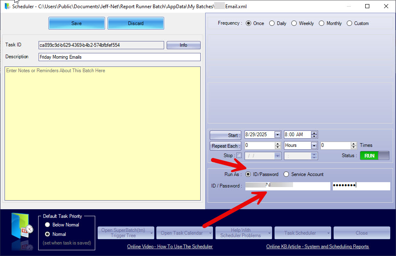Select the Daily frequency option

[x=272, y=23]
